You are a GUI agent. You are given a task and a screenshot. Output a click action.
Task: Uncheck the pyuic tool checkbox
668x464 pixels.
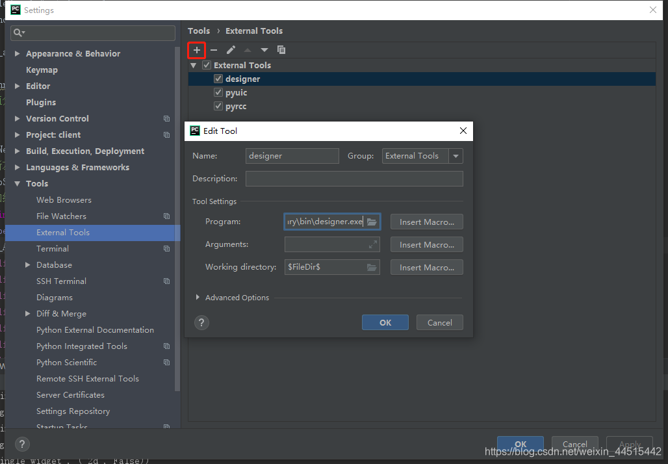218,92
